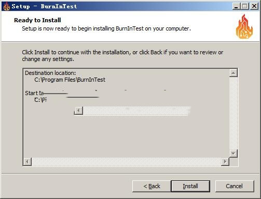Click the bottom scrollbar right arrow
The width and height of the screenshot is (261, 199).
click(x=225, y=162)
